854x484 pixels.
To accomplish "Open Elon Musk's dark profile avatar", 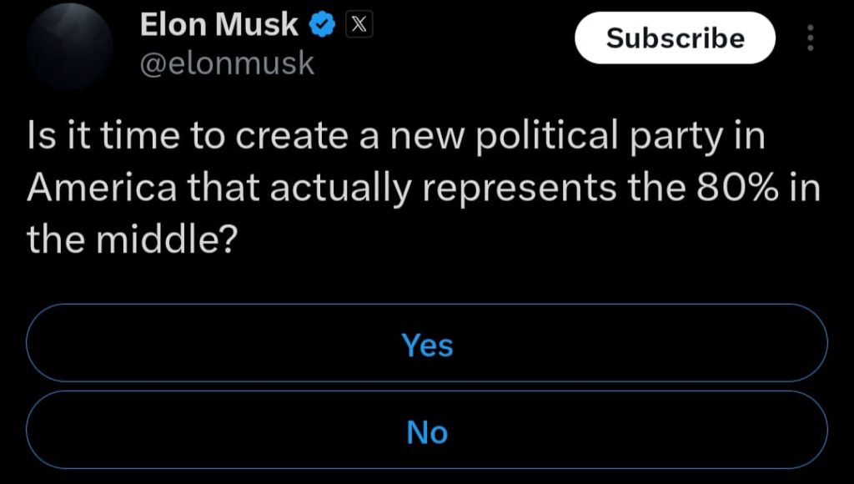I will (70, 46).
